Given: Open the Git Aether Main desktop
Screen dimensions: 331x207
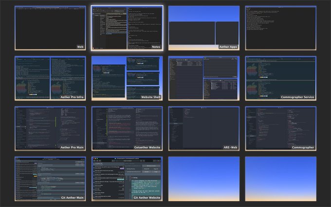Looking at the screenshot, I should 50,179.
